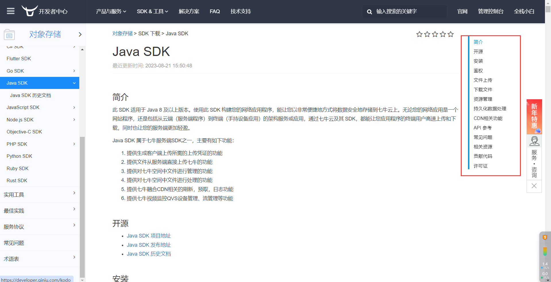This screenshot has height=282, width=551.
Task: Jump to 持久化数据处理 in page outline
Action: tap(490, 109)
